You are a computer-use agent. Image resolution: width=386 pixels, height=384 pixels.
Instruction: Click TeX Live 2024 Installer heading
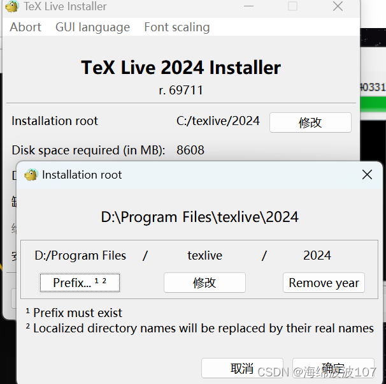tap(181, 68)
